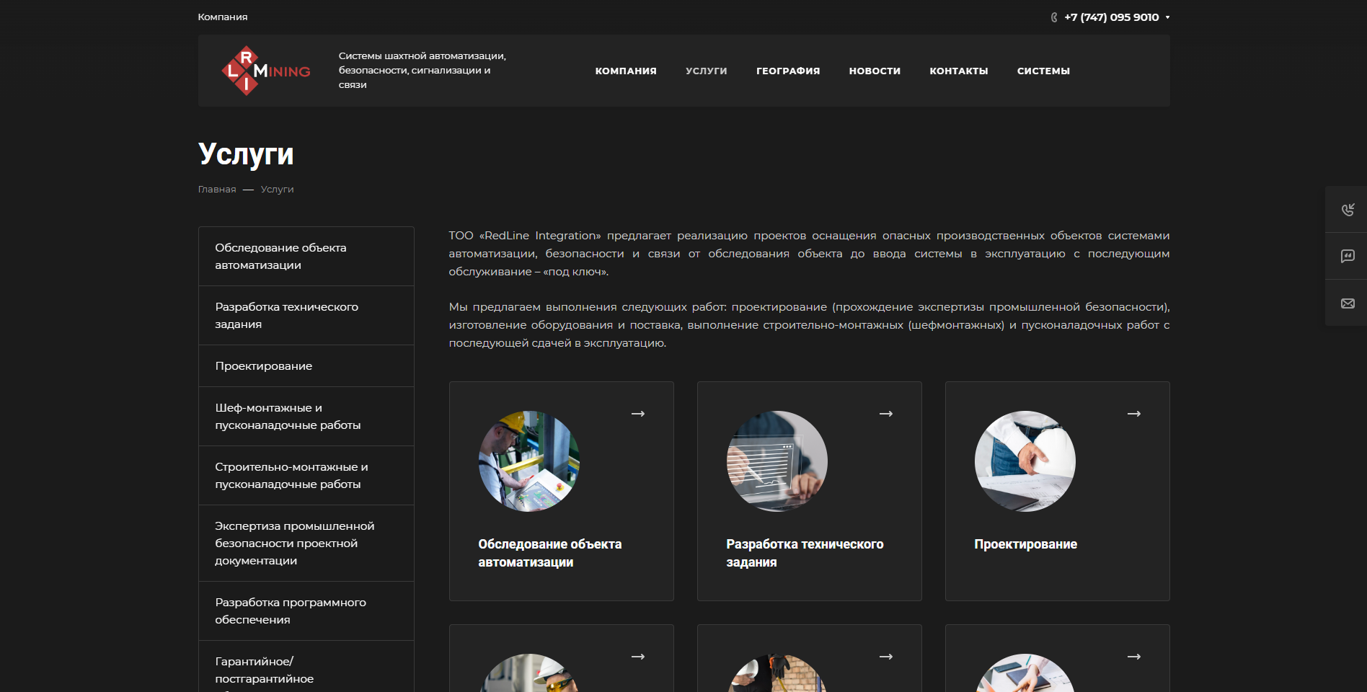Open the Услуги menu item
This screenshot has height=692, width=1367.
coord(707,71)
